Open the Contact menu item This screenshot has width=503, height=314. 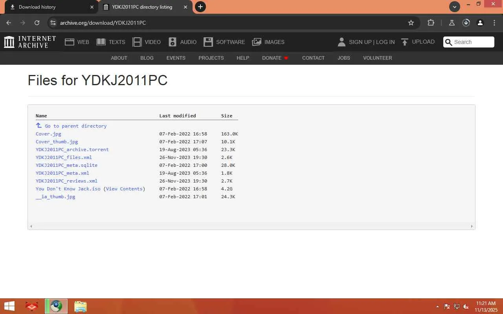coord(313,58)
